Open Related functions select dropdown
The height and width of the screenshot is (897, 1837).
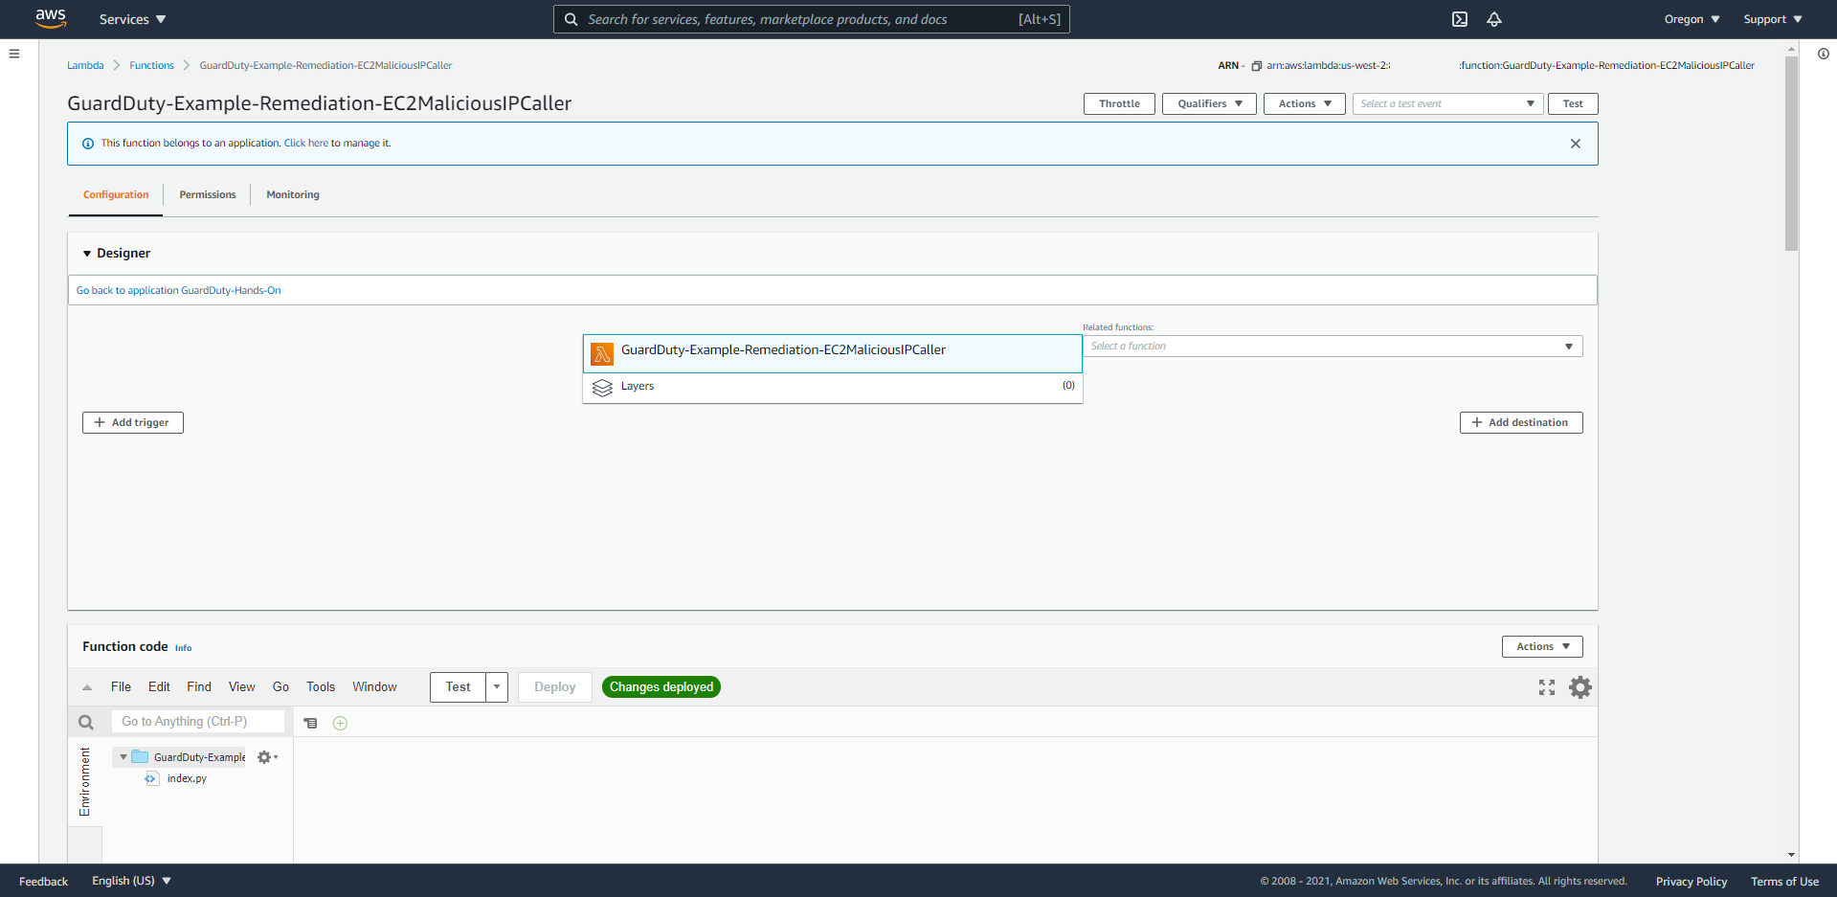pyautogui.click(x=1333, y=347)
